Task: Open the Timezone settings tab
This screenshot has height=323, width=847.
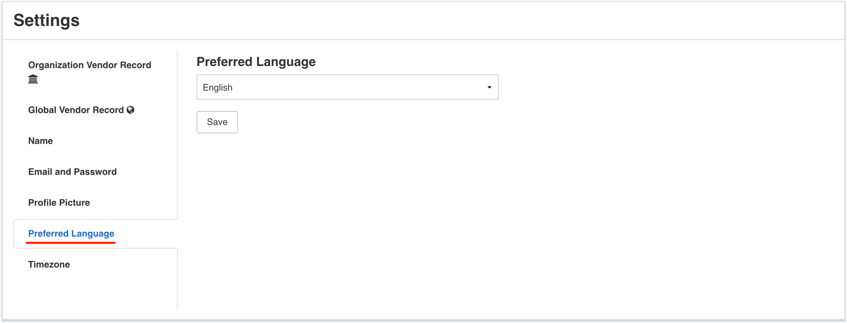Action: (x=49, y=264)
